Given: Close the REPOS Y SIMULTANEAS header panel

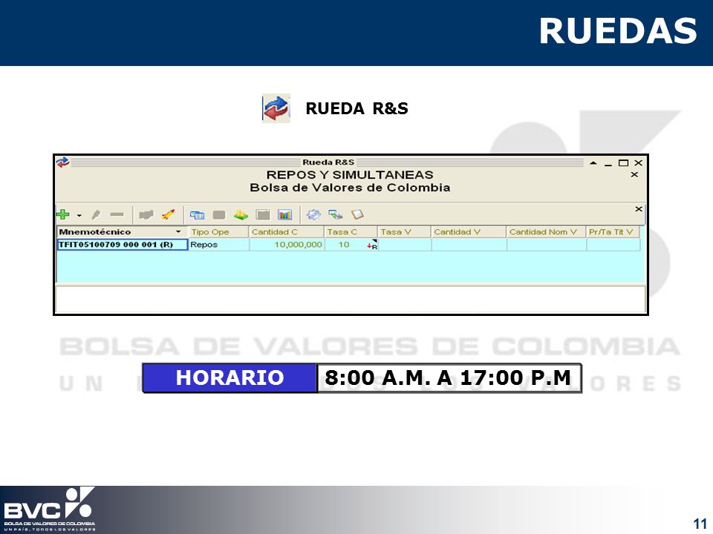Looking at the screenshot, I should (634, 174).
